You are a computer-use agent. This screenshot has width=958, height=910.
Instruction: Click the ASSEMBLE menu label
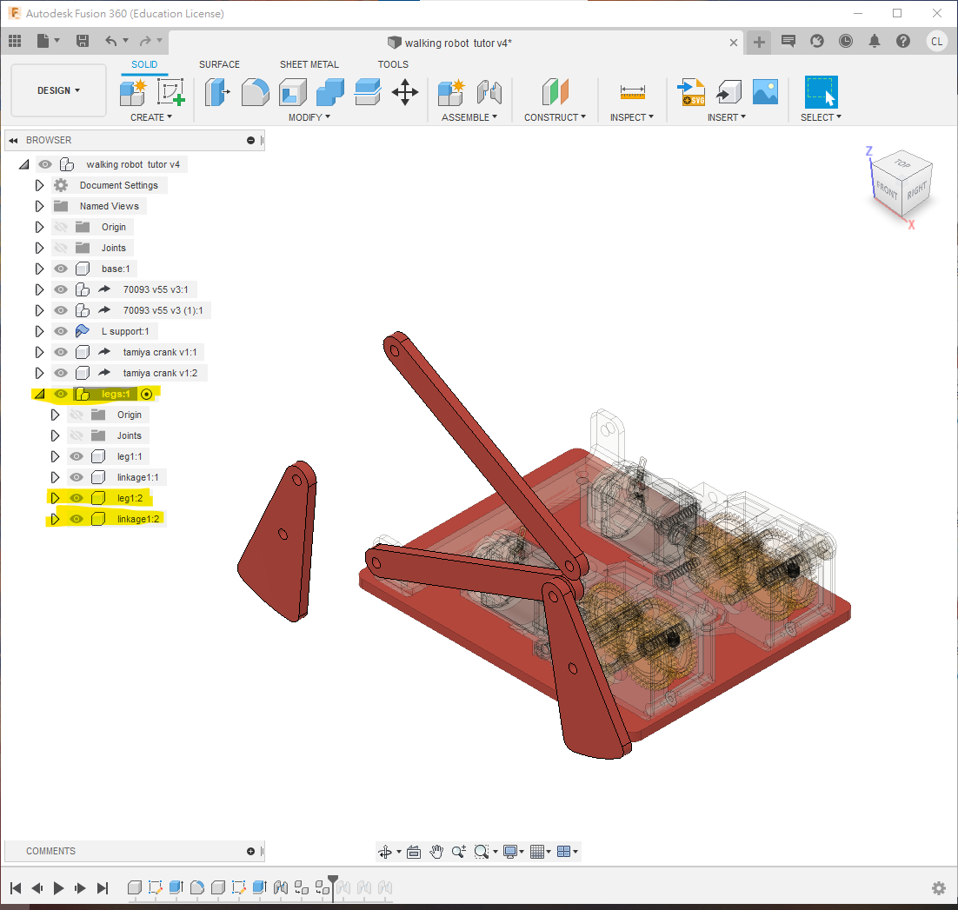tap(469, 117)
